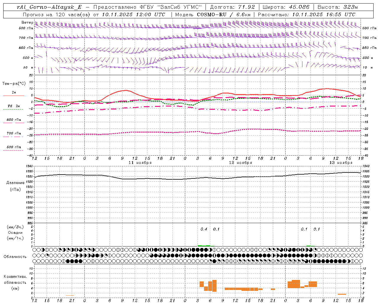This screenshot has height=303, width=378.
Task: Select the Td 2м dew point legend entry
Action: tap(14, 106)
